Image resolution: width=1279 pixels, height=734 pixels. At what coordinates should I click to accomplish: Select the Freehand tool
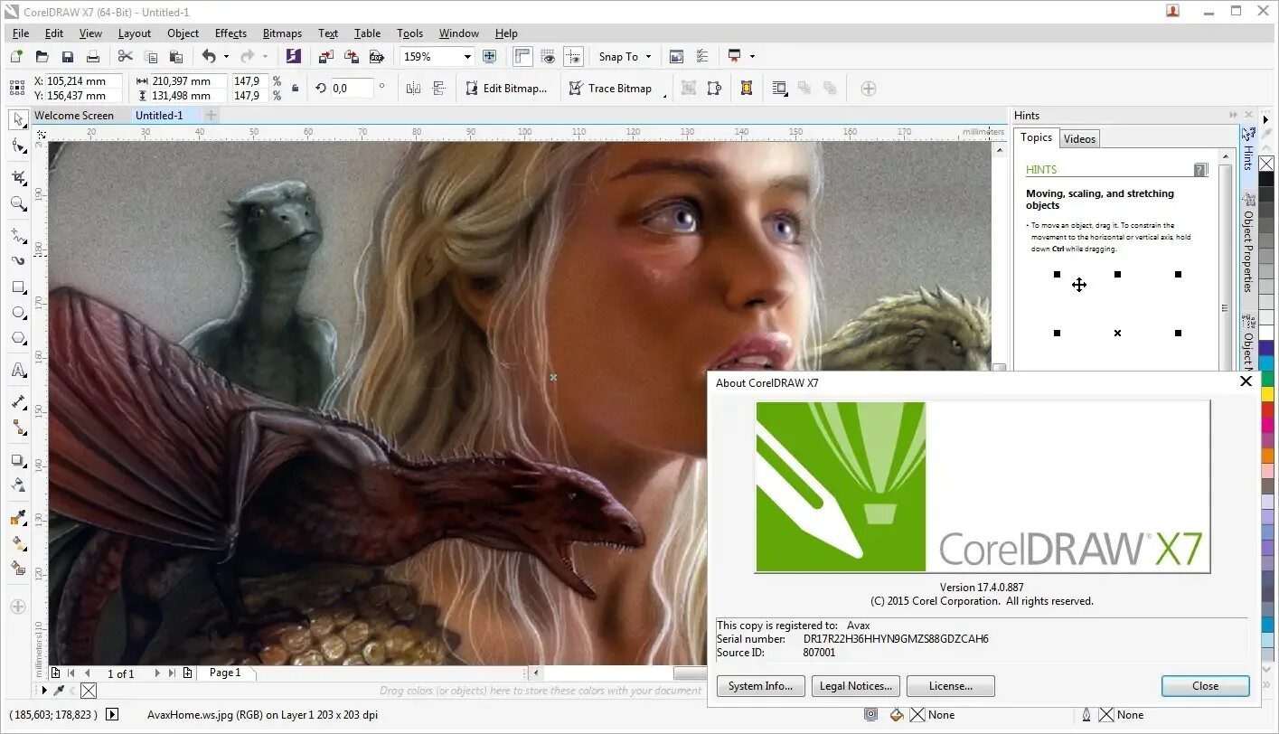[18, 235]
